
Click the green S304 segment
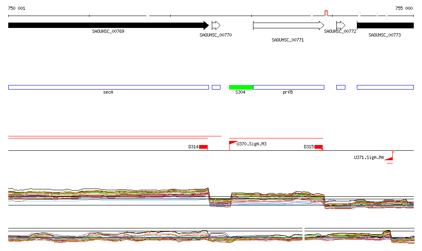241,88
